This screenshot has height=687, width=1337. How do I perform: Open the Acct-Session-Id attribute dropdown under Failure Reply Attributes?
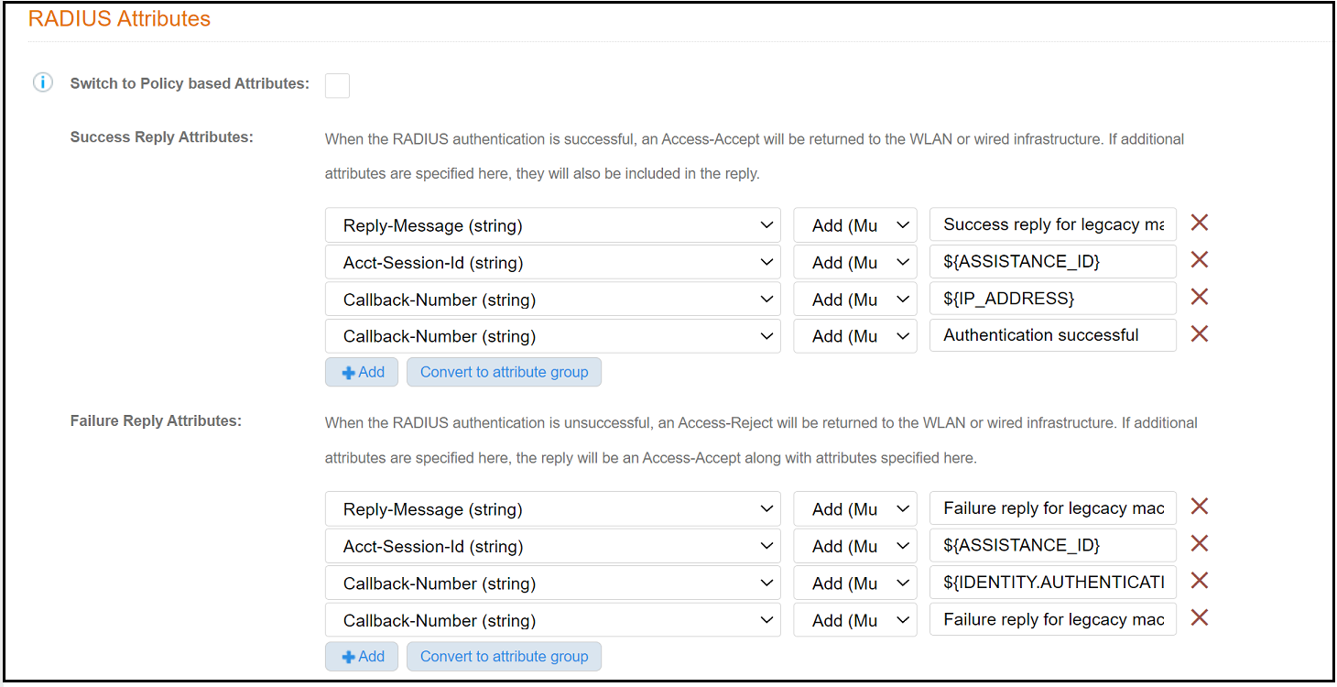(553, 547)
